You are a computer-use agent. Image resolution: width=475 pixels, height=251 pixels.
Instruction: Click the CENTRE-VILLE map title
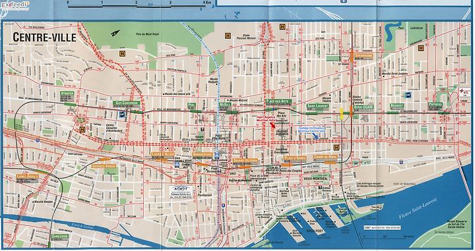[x=45, y=38]
